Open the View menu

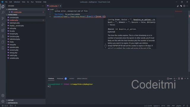point(23,2)
